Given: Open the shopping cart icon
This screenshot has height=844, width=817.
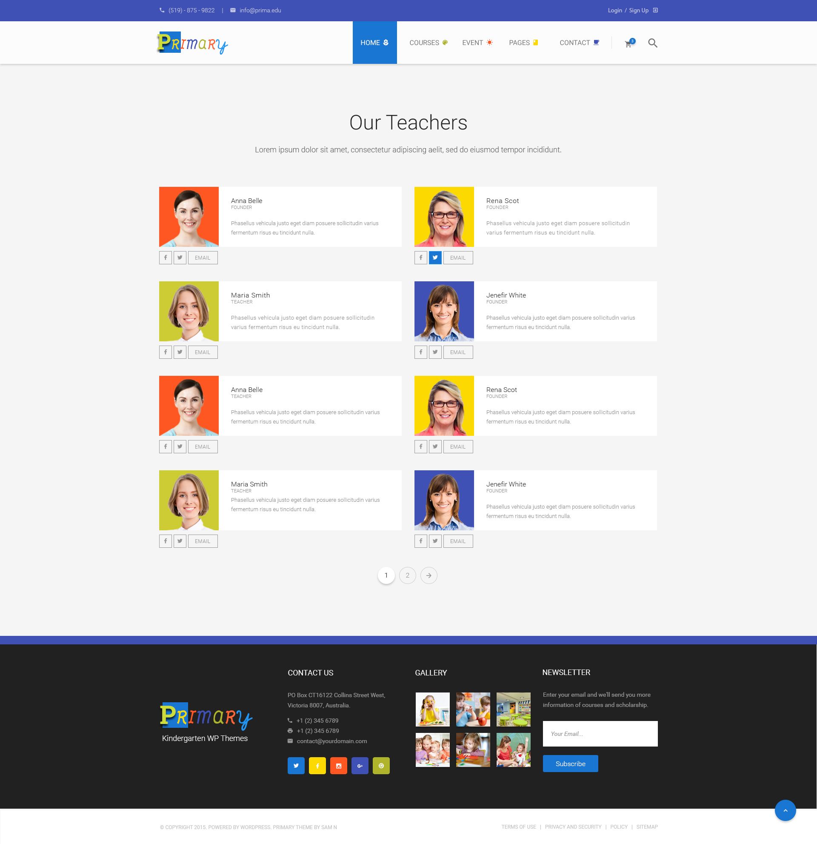Looking at the screenshot, I should point(628,43).
